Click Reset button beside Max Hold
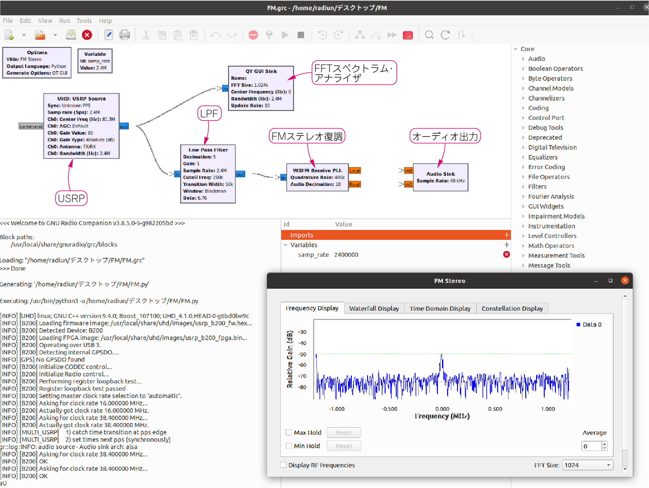Image resolution: width=649 pixels, height=488 pixels. [x=343, y=433]
